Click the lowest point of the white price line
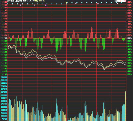The image size is (133, 121). click(104, 69)
